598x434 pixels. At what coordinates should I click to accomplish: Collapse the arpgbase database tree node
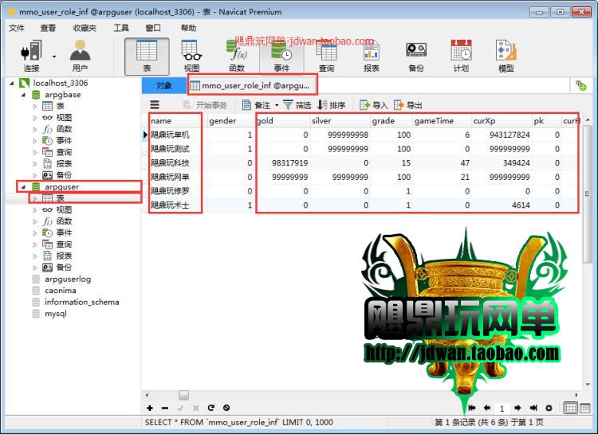(x=22, y=95)
